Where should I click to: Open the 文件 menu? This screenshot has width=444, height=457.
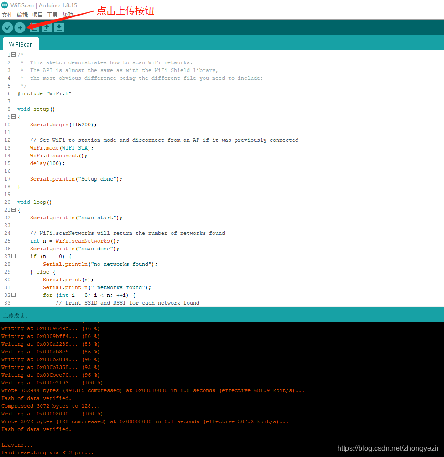pyautogui.click(x=7, y=15)
